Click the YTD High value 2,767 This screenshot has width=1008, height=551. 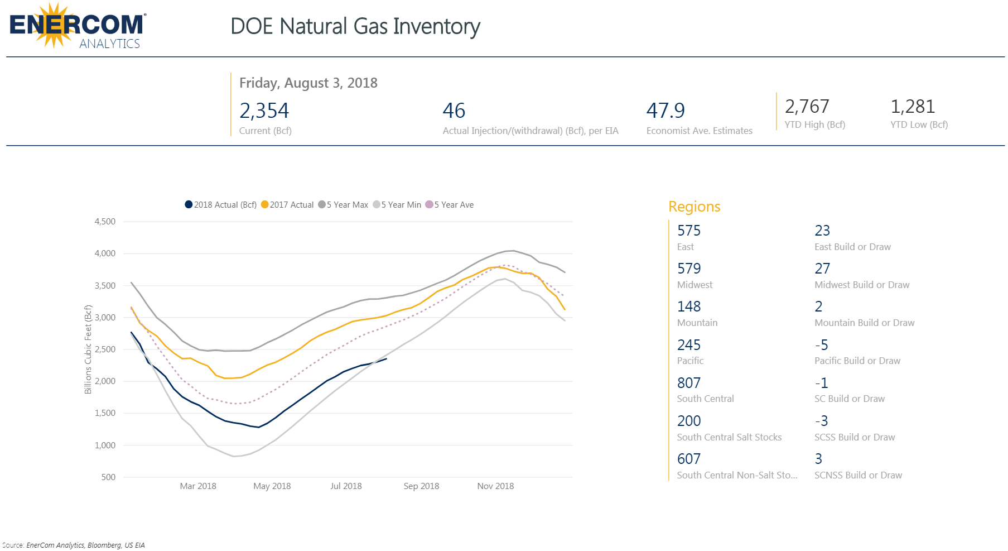(x=807, y=107)
